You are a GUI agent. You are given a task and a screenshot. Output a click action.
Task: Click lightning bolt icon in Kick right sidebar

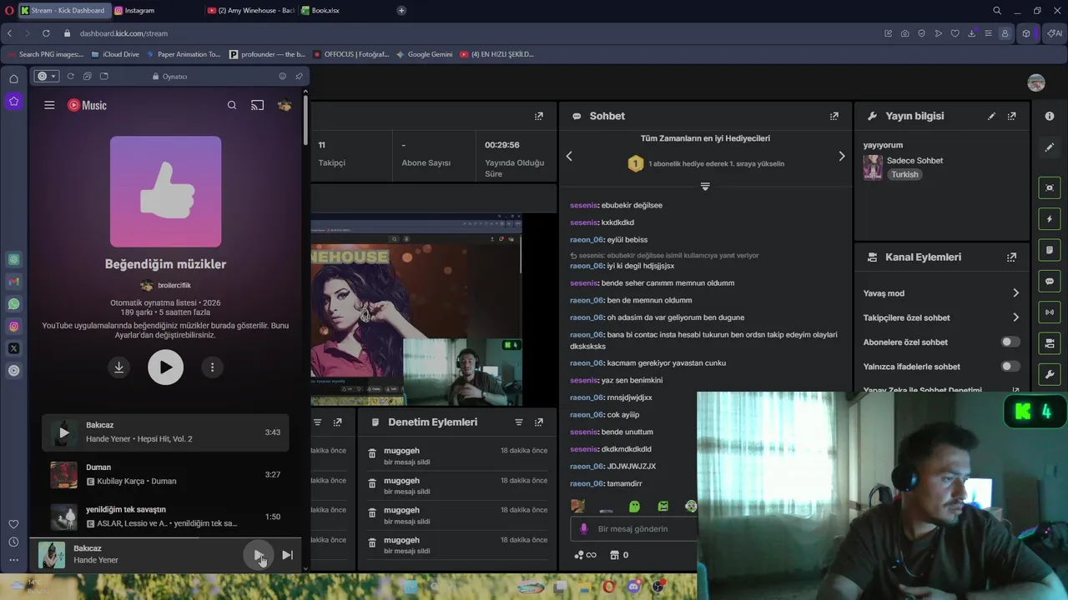point(1050,219)
